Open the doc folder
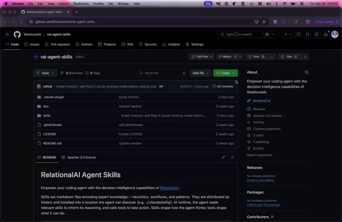This screenshot has width=342, height=222. (x=46, y=106)
